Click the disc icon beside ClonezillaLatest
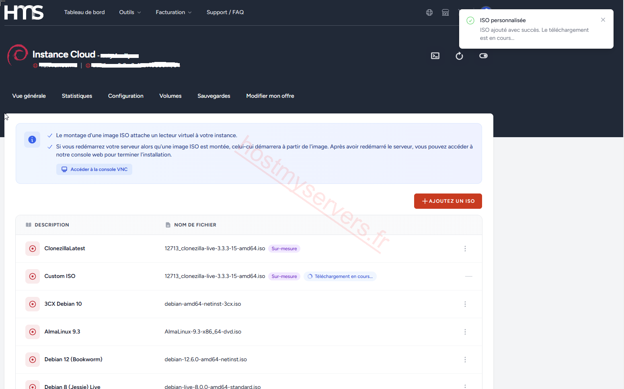Image resolution: width=624 pixels, height=389 pixels. 33,249
